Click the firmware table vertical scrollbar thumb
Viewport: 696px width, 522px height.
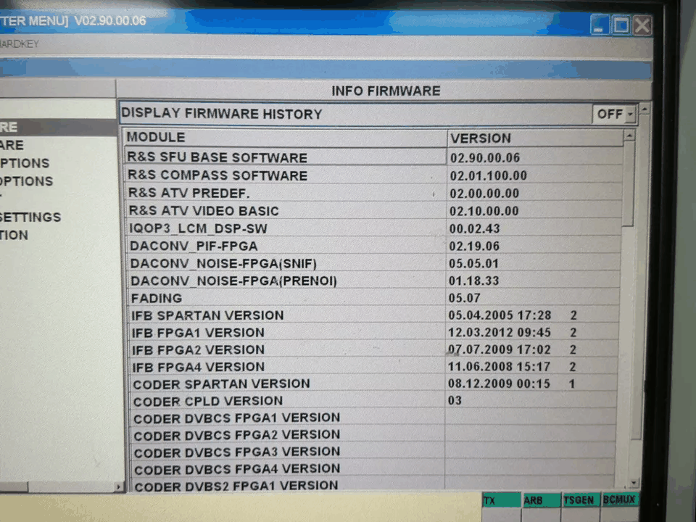(x=629, y=183)
